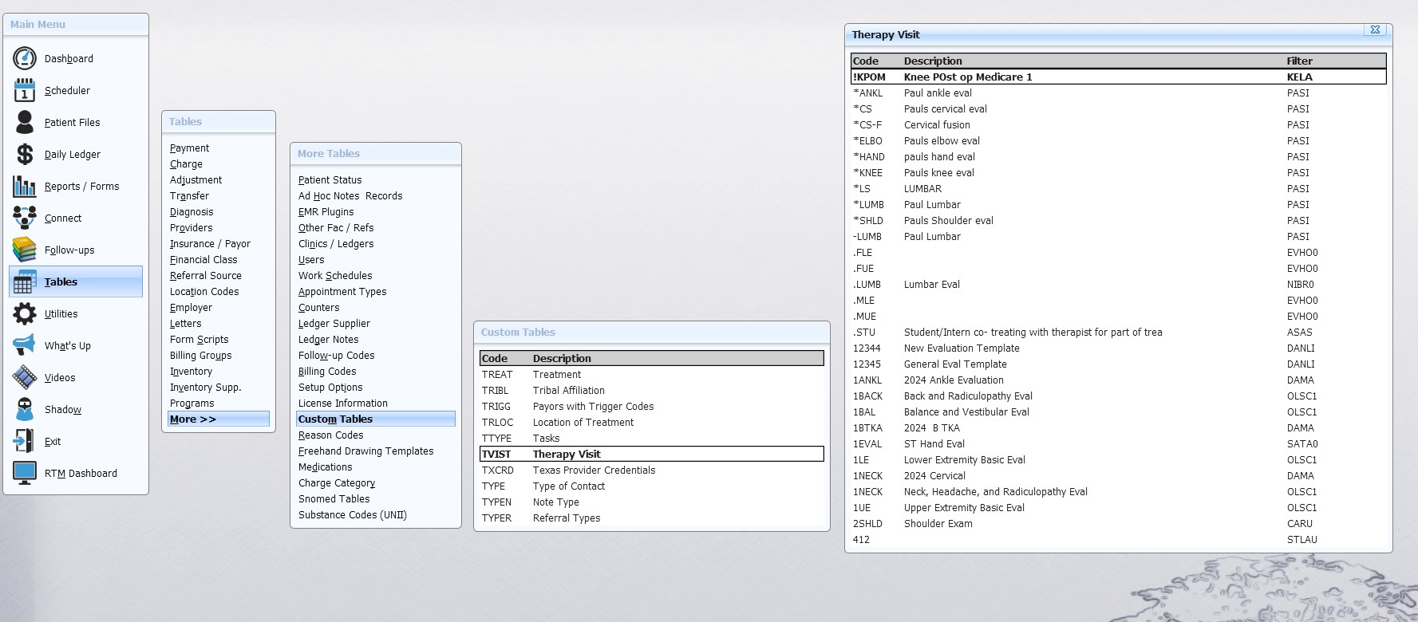1418x622 pixels.
Task: Select the .STU Student/Intern row
Action: coord(1119,333)
